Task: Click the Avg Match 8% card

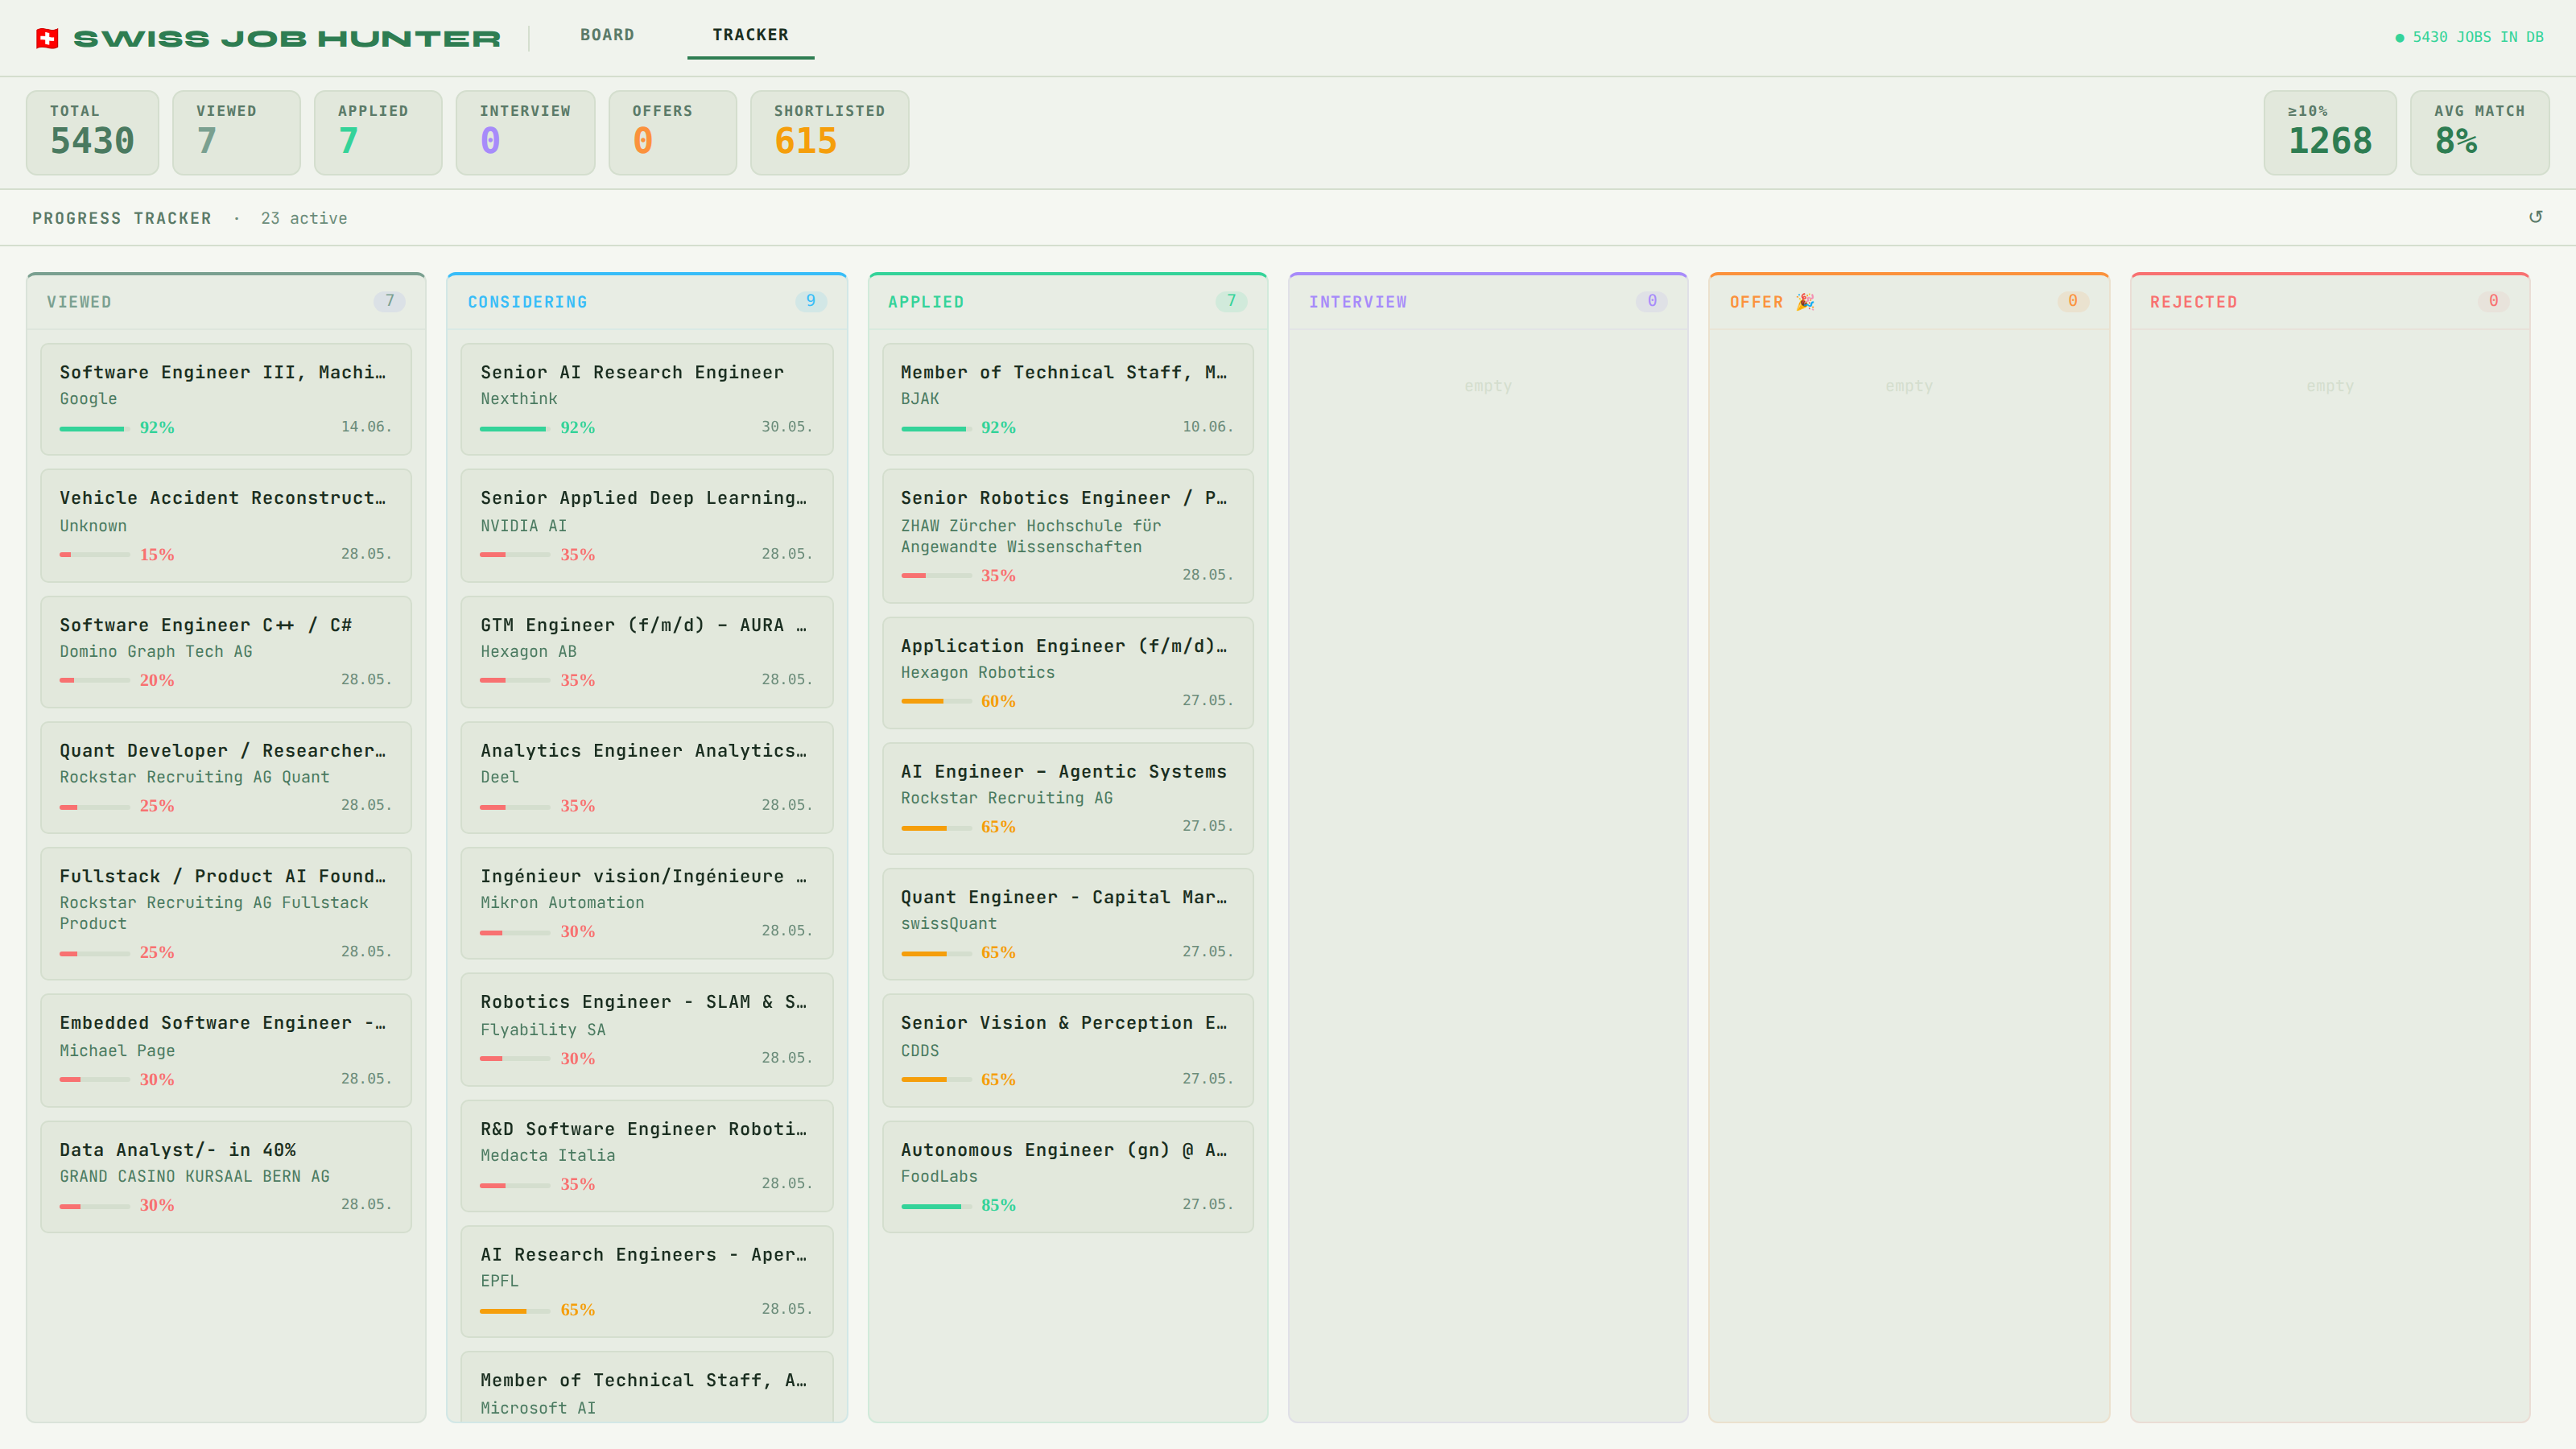Action: 2480,133
